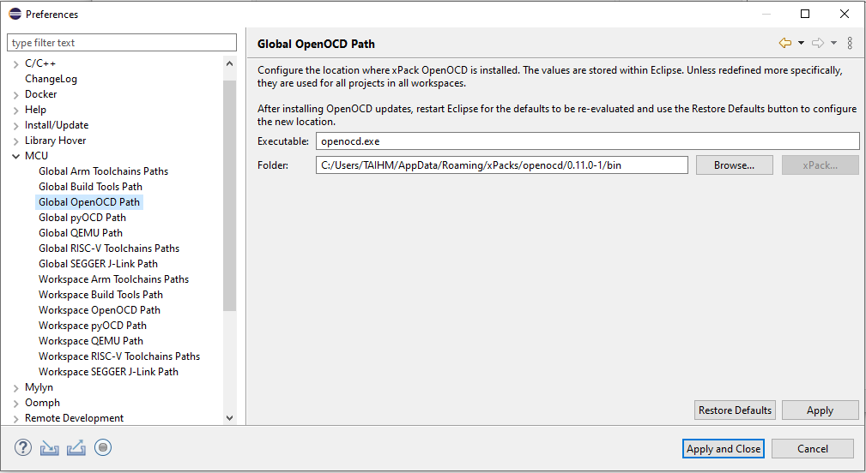Select Workspace SEGGER J-Link Path
This screenshot has height=473, width=866.
pyautogui.click(x=108, y=372)
